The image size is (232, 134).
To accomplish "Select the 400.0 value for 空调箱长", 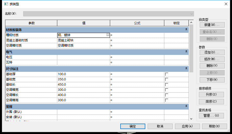I will (x=83, y=95).
